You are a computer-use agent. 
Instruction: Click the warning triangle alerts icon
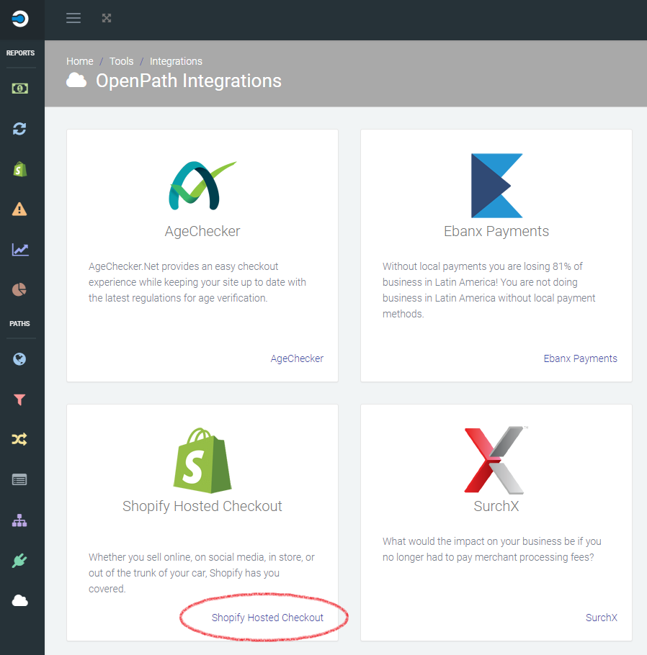tap(20, 209)
